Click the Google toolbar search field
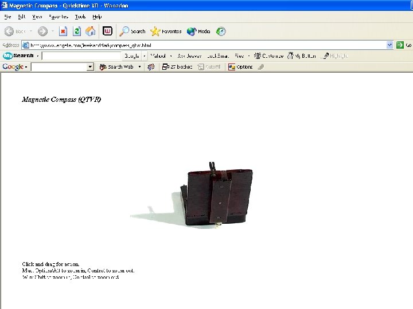Viewport: 413px width, 309px height. tap(59, 67)
